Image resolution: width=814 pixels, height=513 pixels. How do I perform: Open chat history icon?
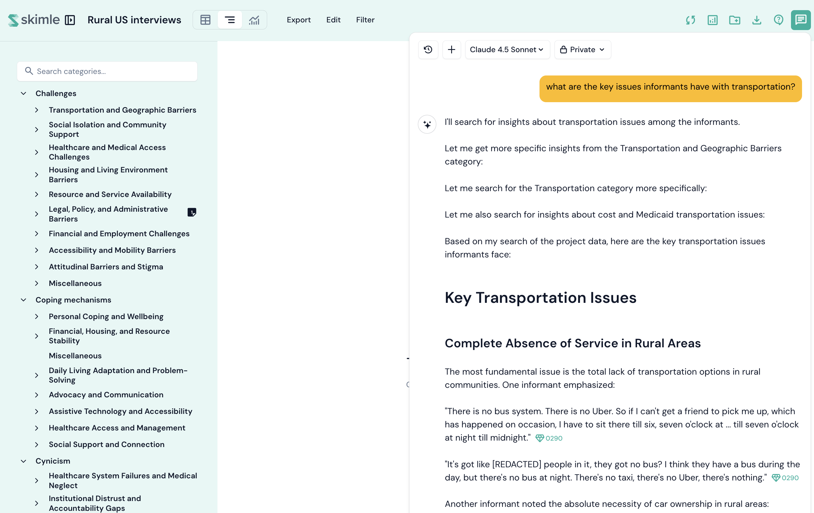pos(428,50)
